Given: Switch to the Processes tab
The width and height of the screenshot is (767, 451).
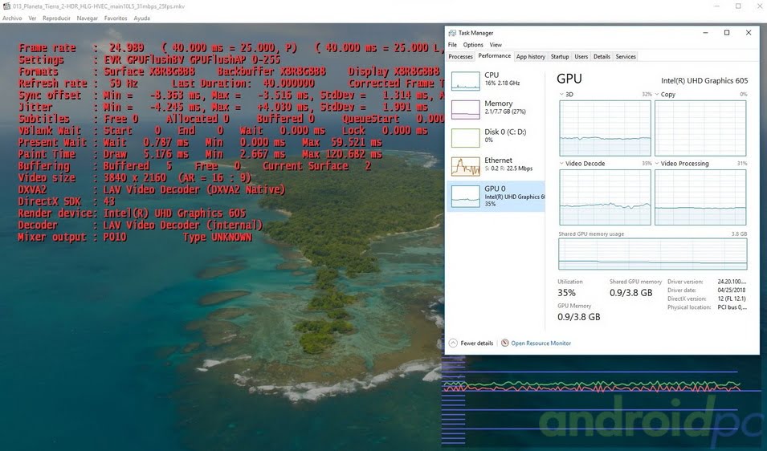Looking at the screenshot, I should pyautogui.click(x=460, y=57).
